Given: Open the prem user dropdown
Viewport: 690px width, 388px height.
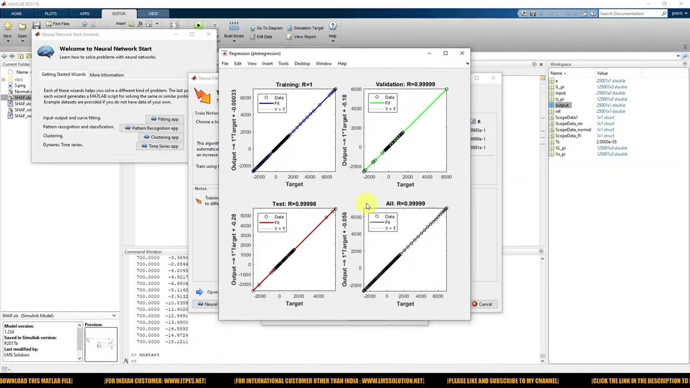Looking at the screenshot, I should (680, 13).
